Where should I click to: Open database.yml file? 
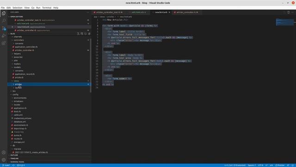20,122
